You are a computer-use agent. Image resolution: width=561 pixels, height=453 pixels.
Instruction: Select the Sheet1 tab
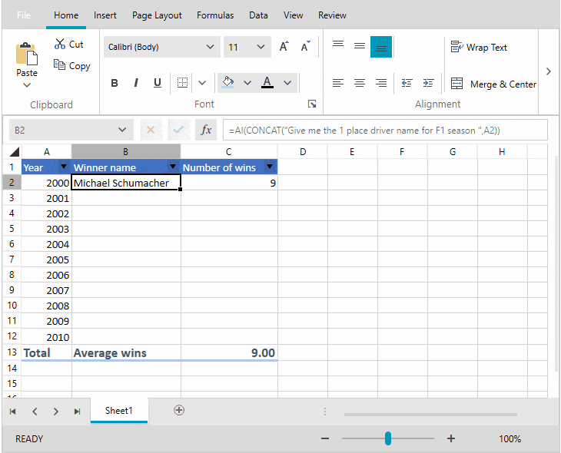coord(119,411)
